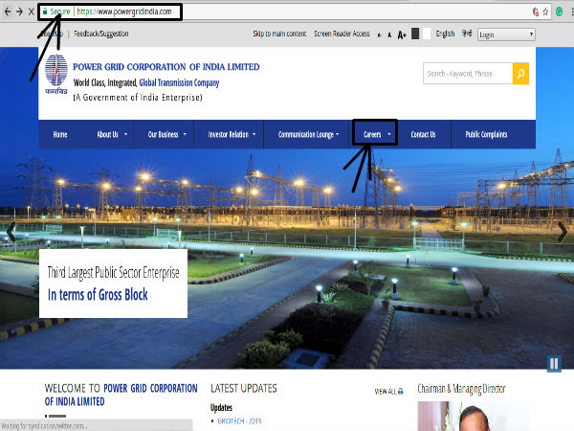Click the green Secure padlock icon
This screenshot has height=431, width=574.
[45, 11]
